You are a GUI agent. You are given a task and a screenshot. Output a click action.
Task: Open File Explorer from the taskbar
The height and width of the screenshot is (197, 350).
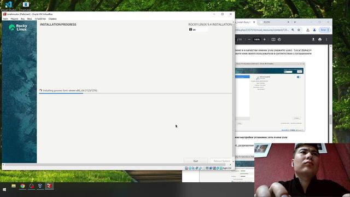[14, 186]
